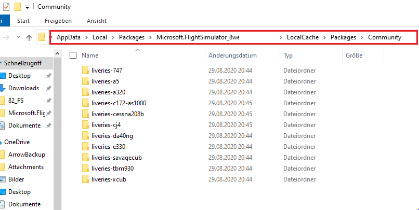Open 82_FS in navigation pane
Image resolution: width=419 pixels, height=210 pixels.
(x=16, y=101)
